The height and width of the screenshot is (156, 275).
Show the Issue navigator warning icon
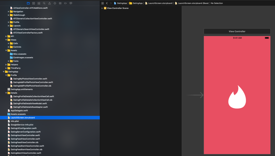(x=49, y=3)
